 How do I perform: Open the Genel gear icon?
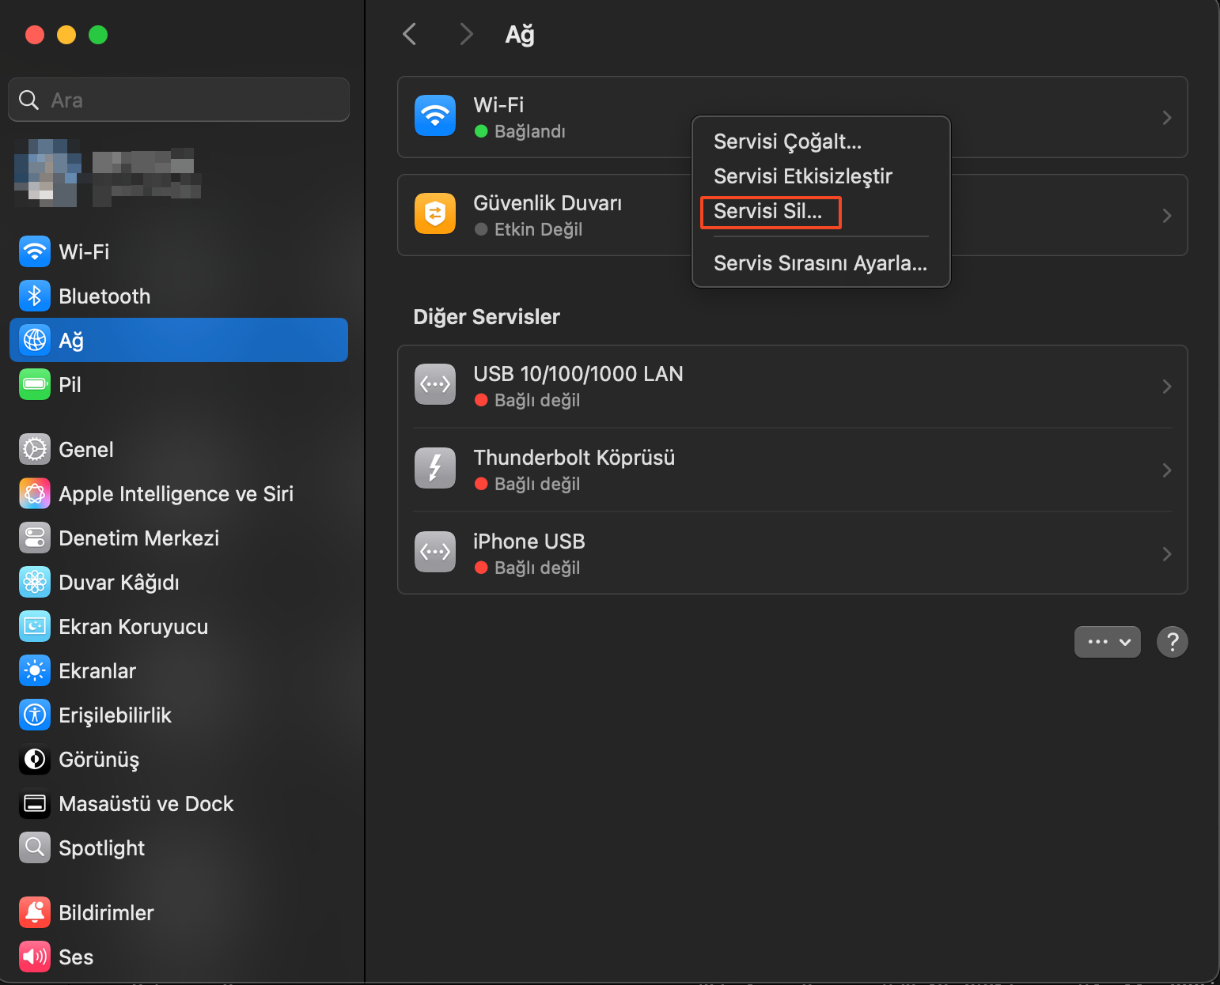coord(35,450)
